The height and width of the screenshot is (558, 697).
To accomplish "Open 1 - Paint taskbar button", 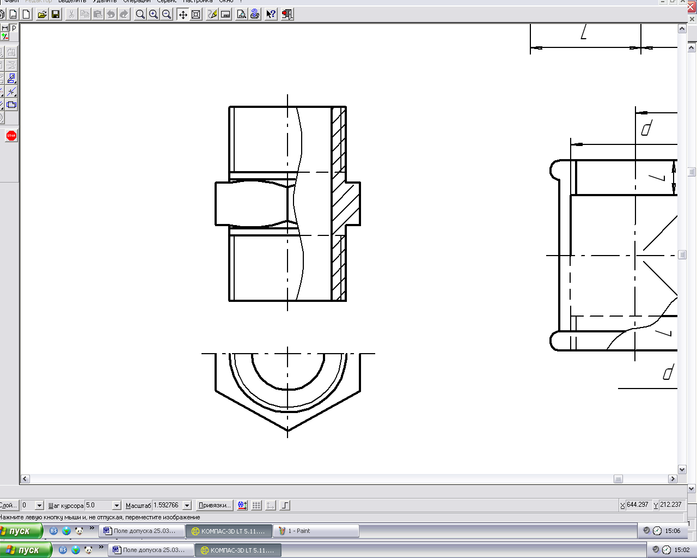I will (316, 531).
